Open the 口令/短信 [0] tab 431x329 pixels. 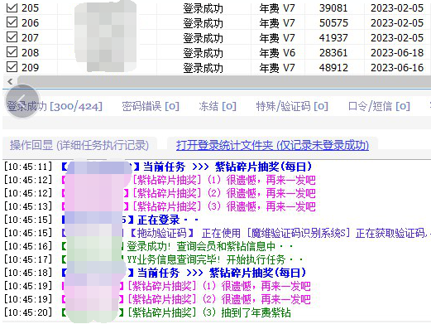(379, 106)
